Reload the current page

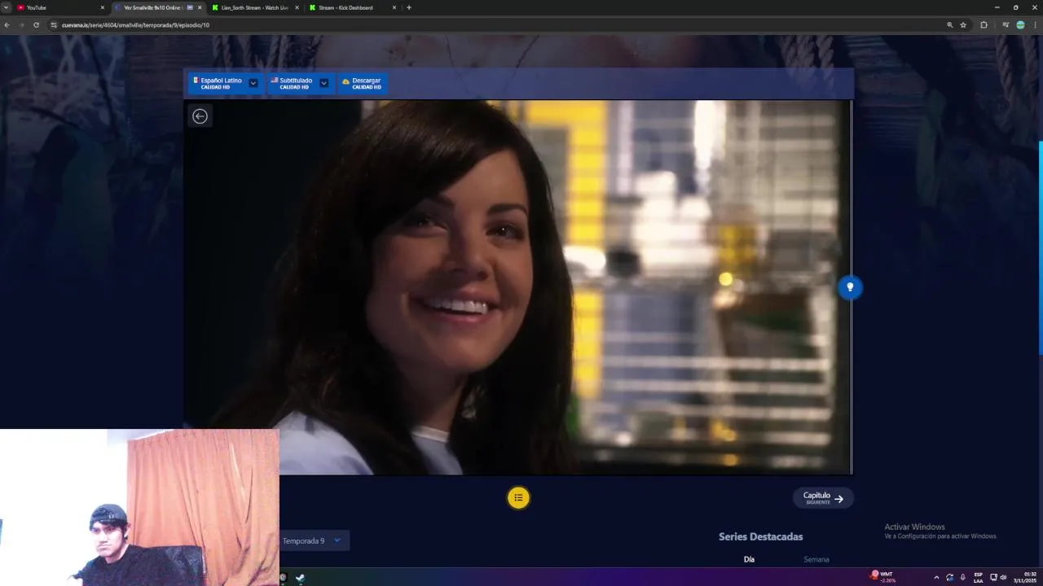coord(36,25)
